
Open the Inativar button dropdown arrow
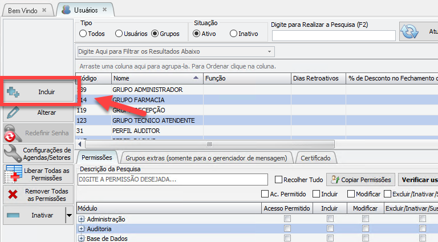tap(69, 216)
